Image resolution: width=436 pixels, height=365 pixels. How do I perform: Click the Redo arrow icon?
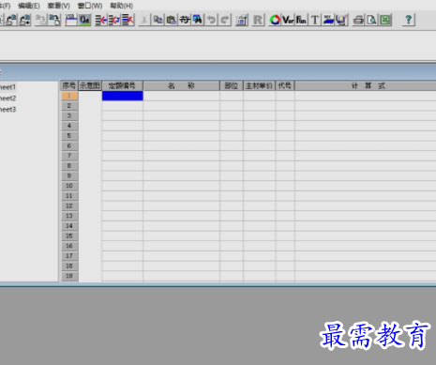[225, 20]
